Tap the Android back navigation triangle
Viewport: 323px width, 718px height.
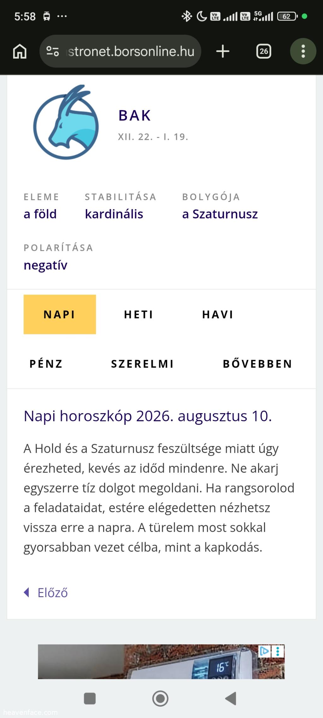pyautogui.click(x=231, y=698)
